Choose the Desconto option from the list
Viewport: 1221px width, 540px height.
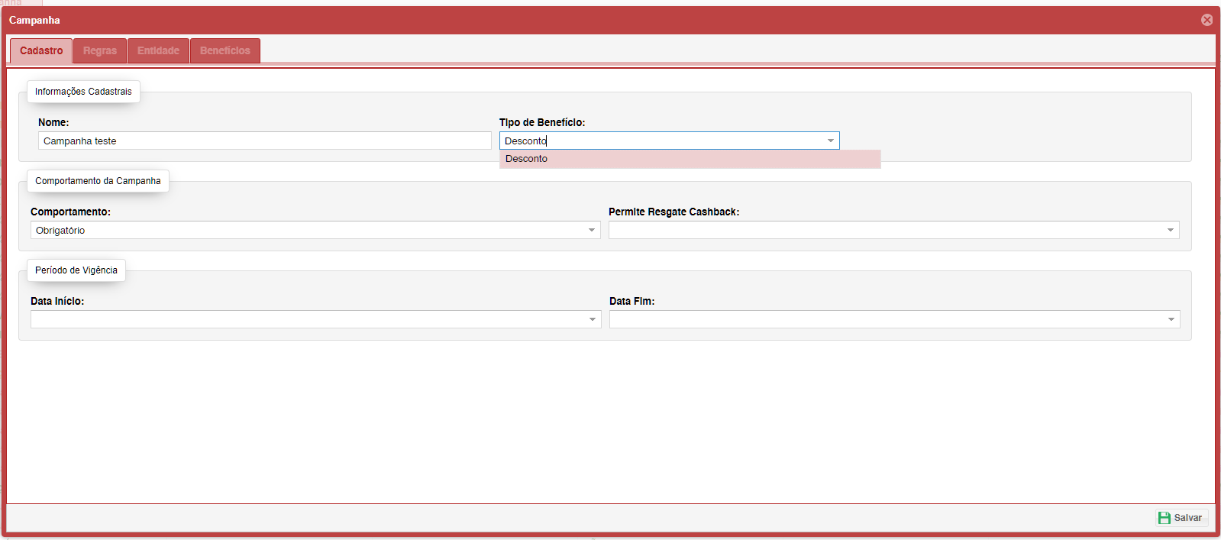tap(527, 159)
